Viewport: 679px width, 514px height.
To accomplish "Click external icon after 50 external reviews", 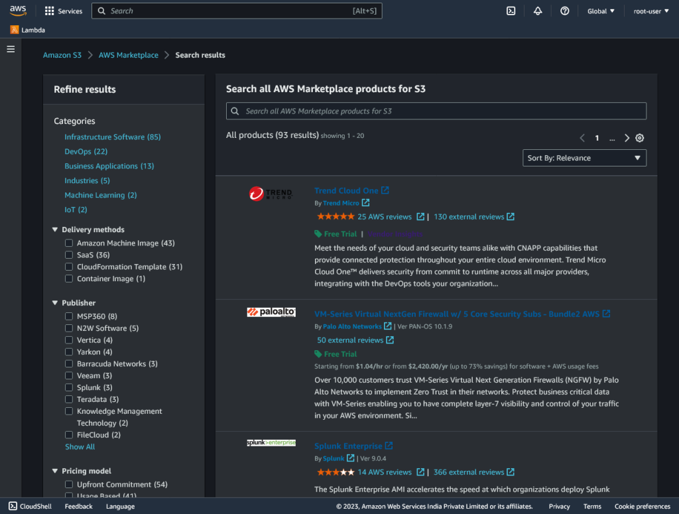I will 390,340.
